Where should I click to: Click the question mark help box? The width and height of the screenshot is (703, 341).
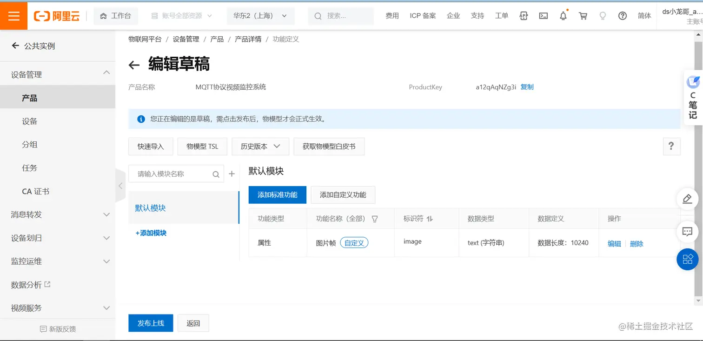pyautogui.click(x=671, y=146)
